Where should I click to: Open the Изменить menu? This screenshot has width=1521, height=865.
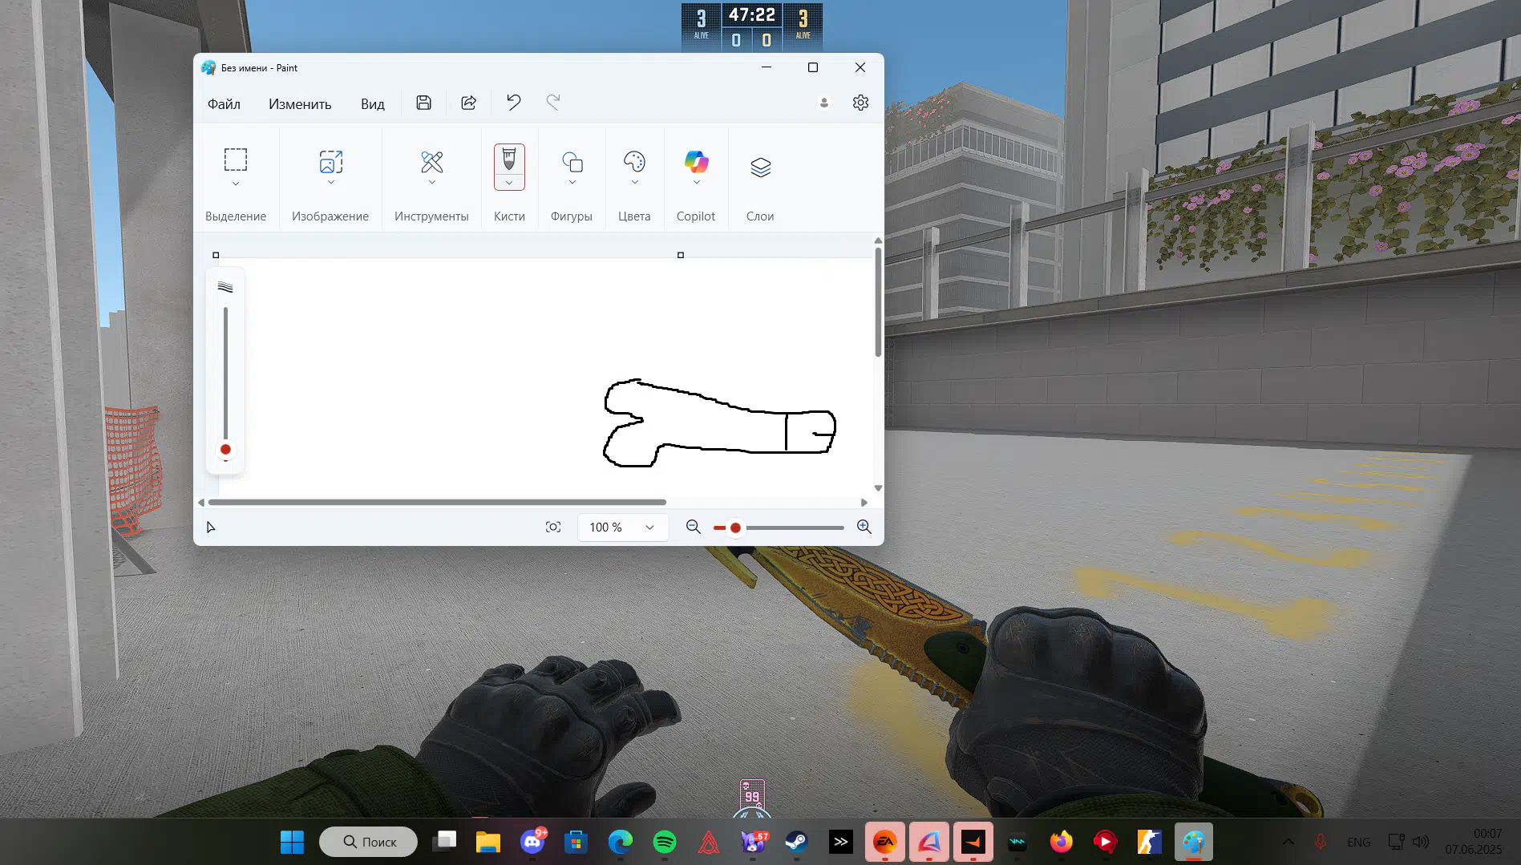300,103
